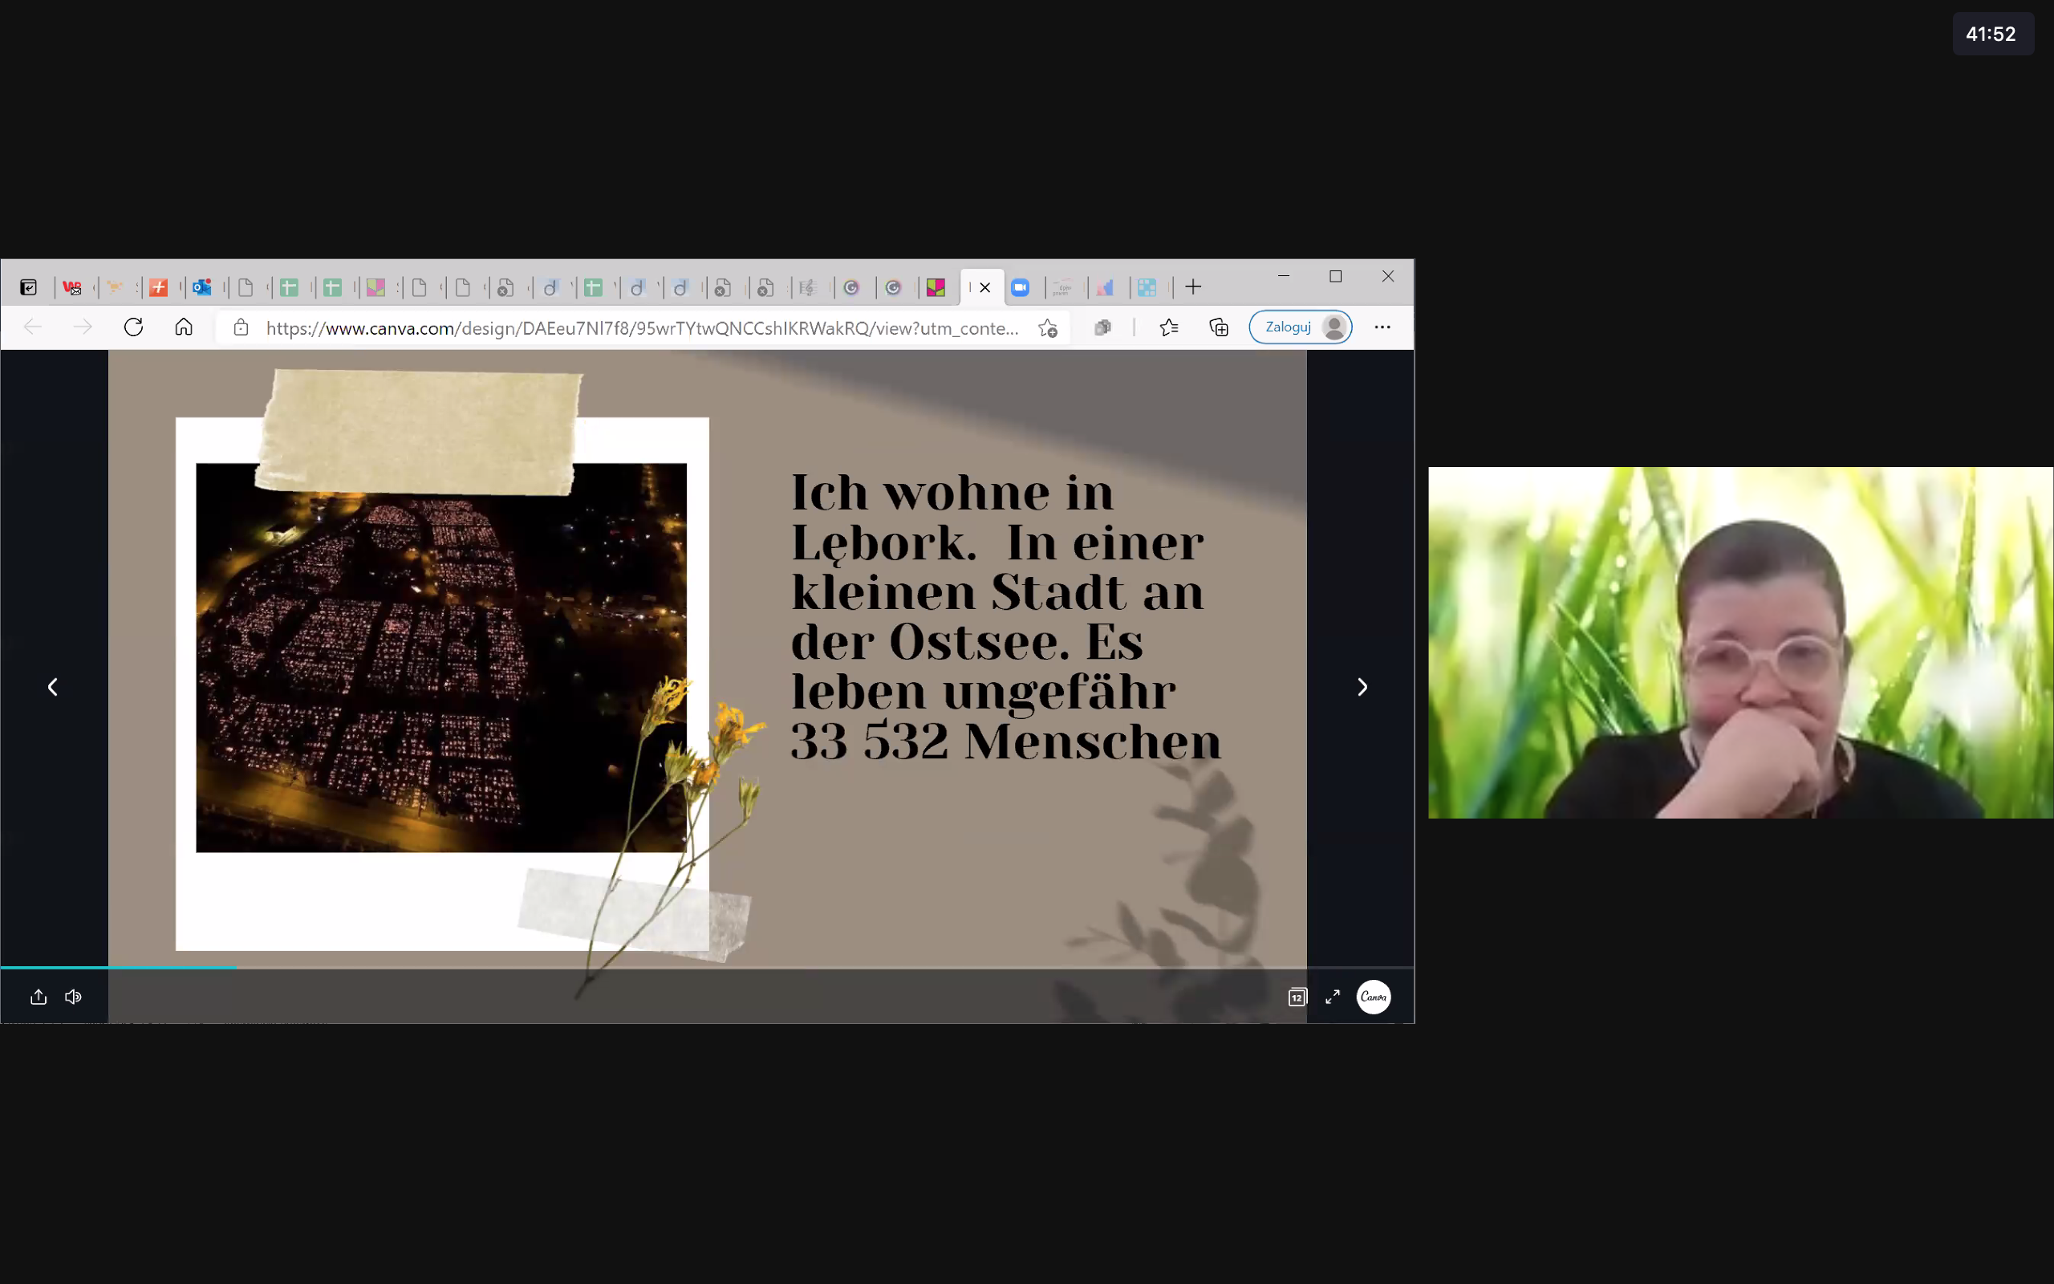The width and height of the screenshot is (2054, 1284).
Task: Open the slide grid view icon
Action: (x=1297, y=997)
